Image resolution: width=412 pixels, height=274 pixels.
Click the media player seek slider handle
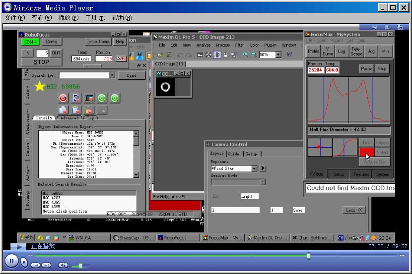[x=308, y=255]
